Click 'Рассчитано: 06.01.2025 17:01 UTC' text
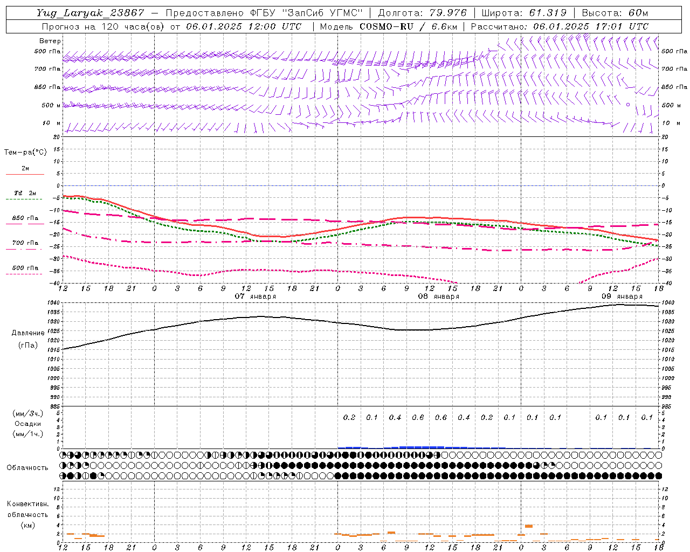 click(x=560, y=26)
